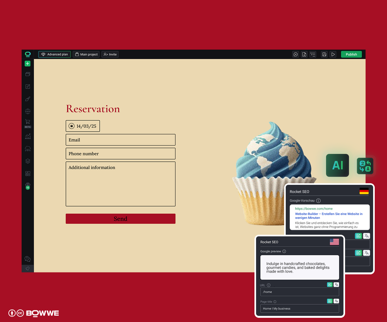Click the translate button above URL field
Image resolution: width=387 pixels, height=322 pixels.
336,285
